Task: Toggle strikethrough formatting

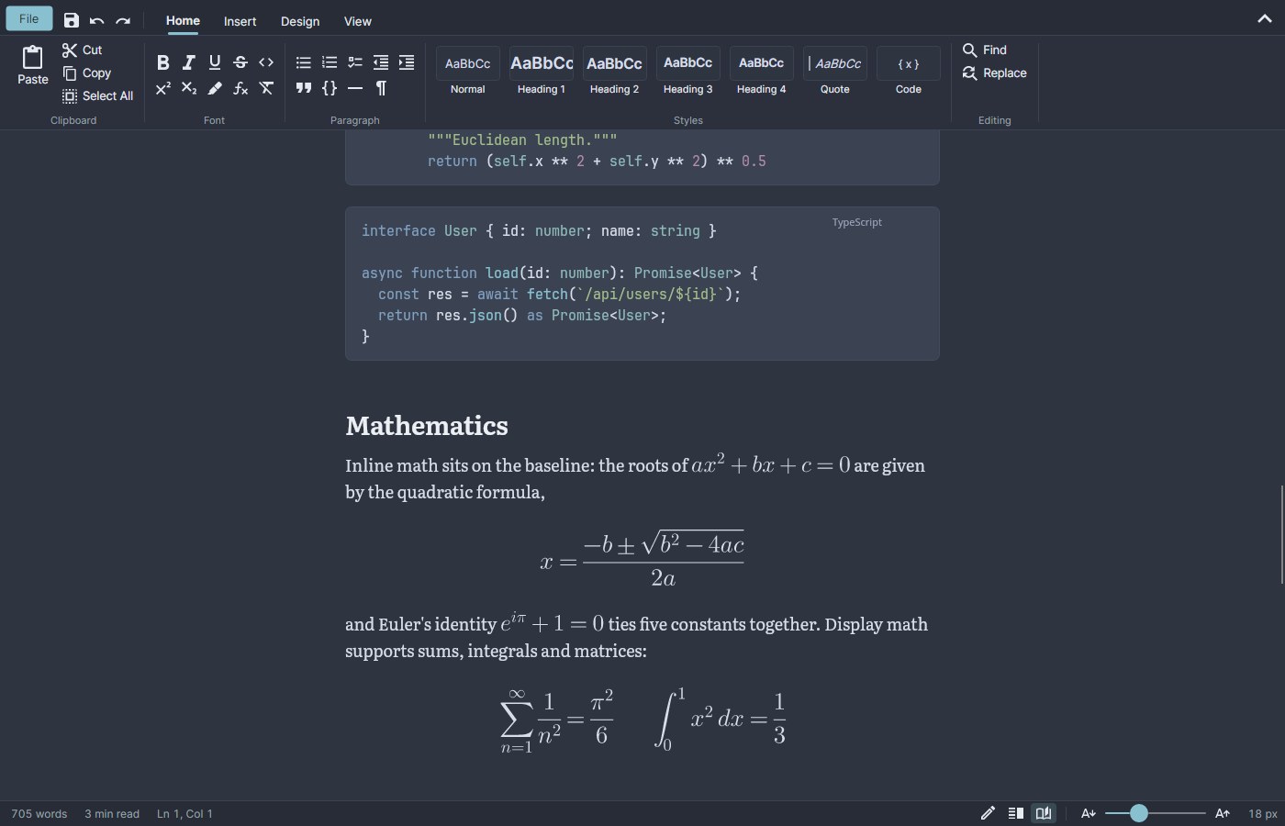Action: 240,62
